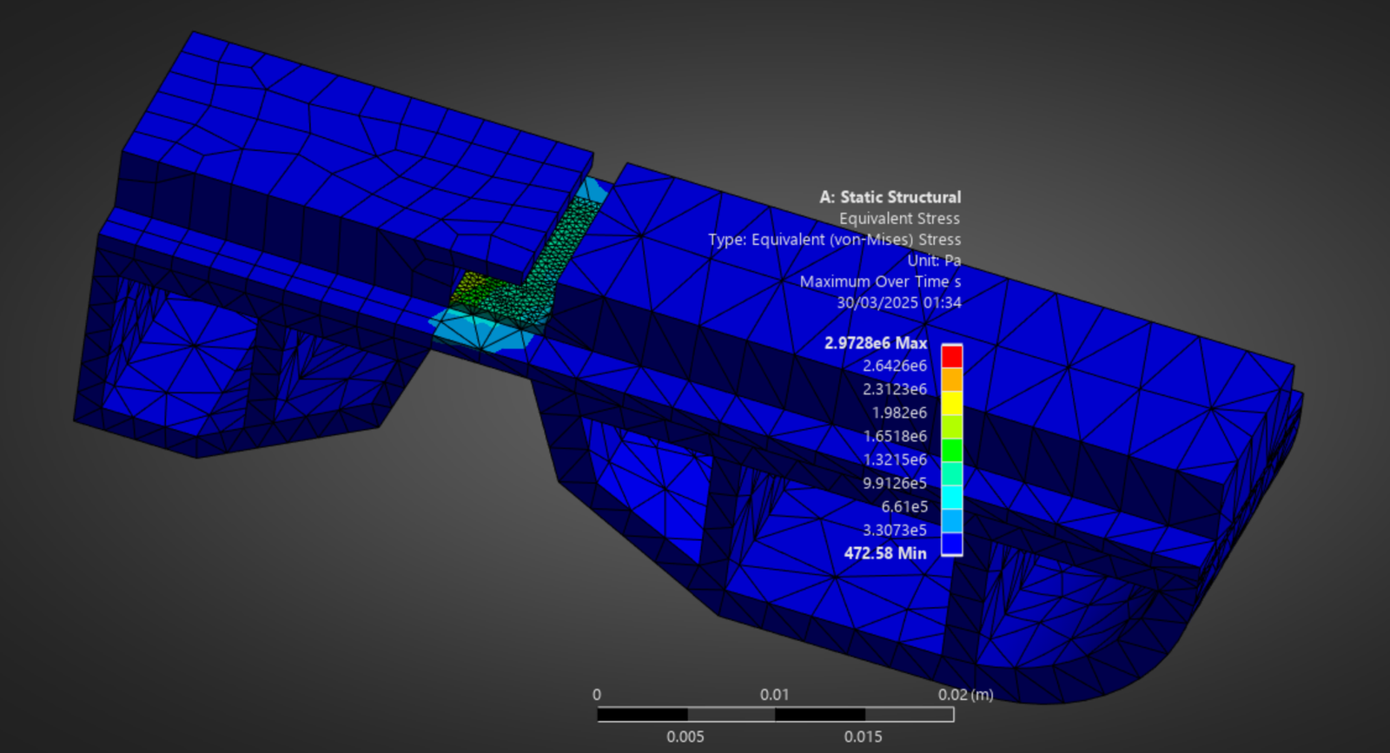Image resolution: width=1390 pixels, height=753 pixels.
Task: Select the 1.3215e6 legend value
Action: [894, 459]
